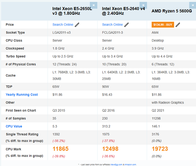Select Intel Xeon E5-2650L v3 heading

[72, 11]
